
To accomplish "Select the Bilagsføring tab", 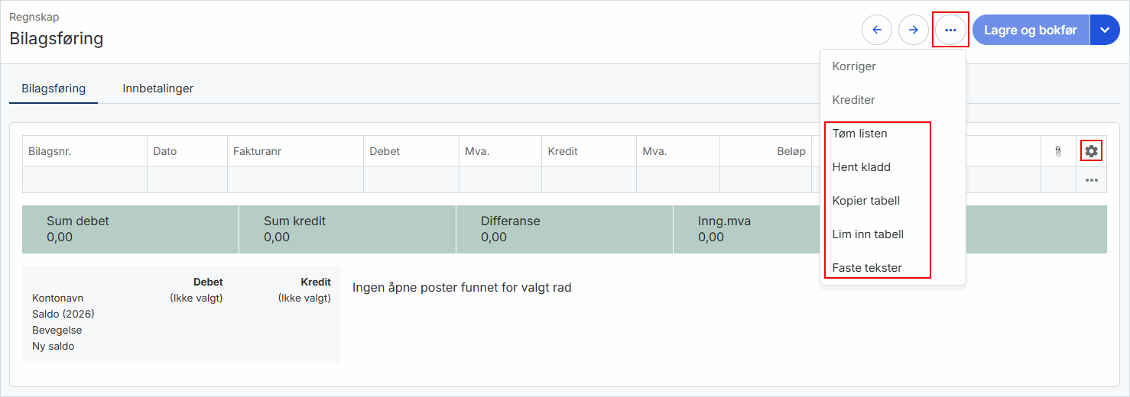I will point(54,89).
